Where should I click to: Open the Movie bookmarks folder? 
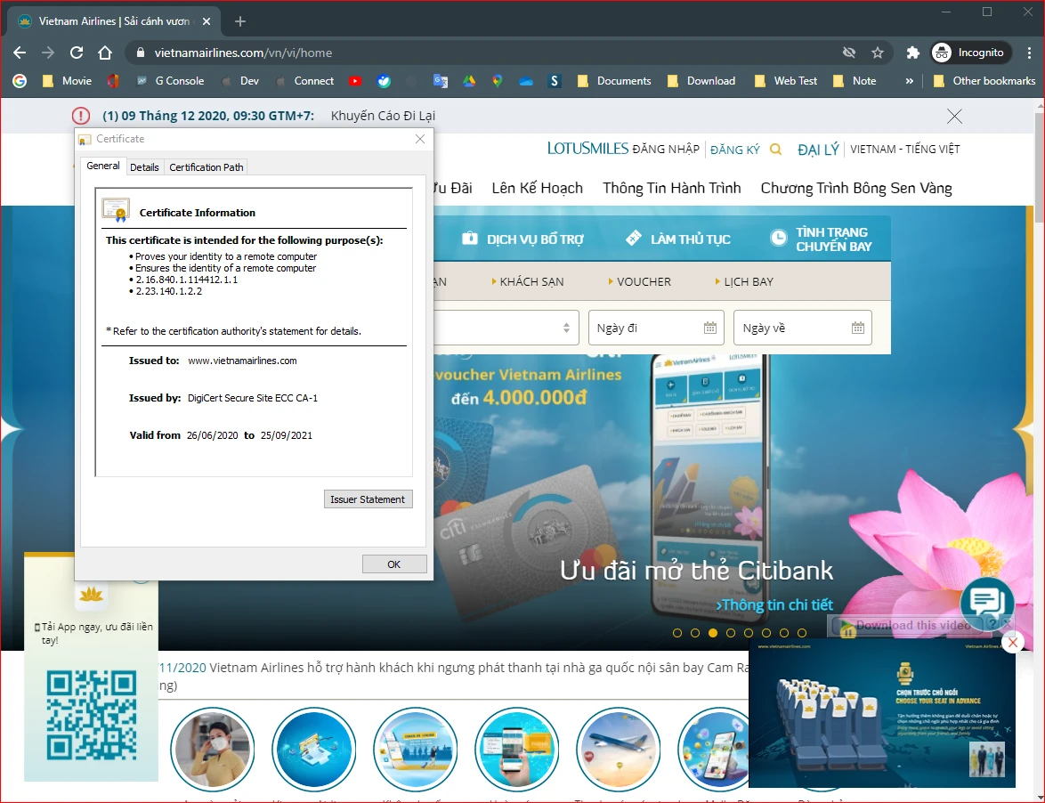[x=68, y=81]
